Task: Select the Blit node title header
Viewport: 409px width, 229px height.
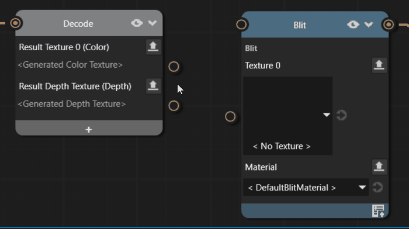Action: 299,25
